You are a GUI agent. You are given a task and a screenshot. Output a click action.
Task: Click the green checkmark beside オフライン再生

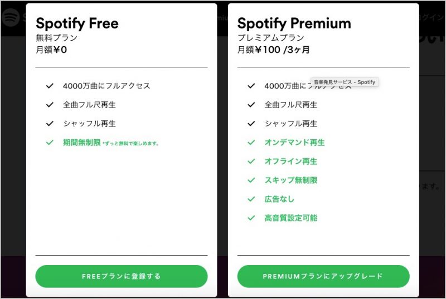pos(251,161)
